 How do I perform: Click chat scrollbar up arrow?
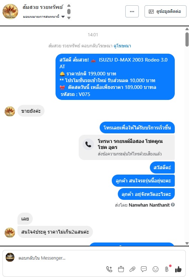(x=187, y=29)
